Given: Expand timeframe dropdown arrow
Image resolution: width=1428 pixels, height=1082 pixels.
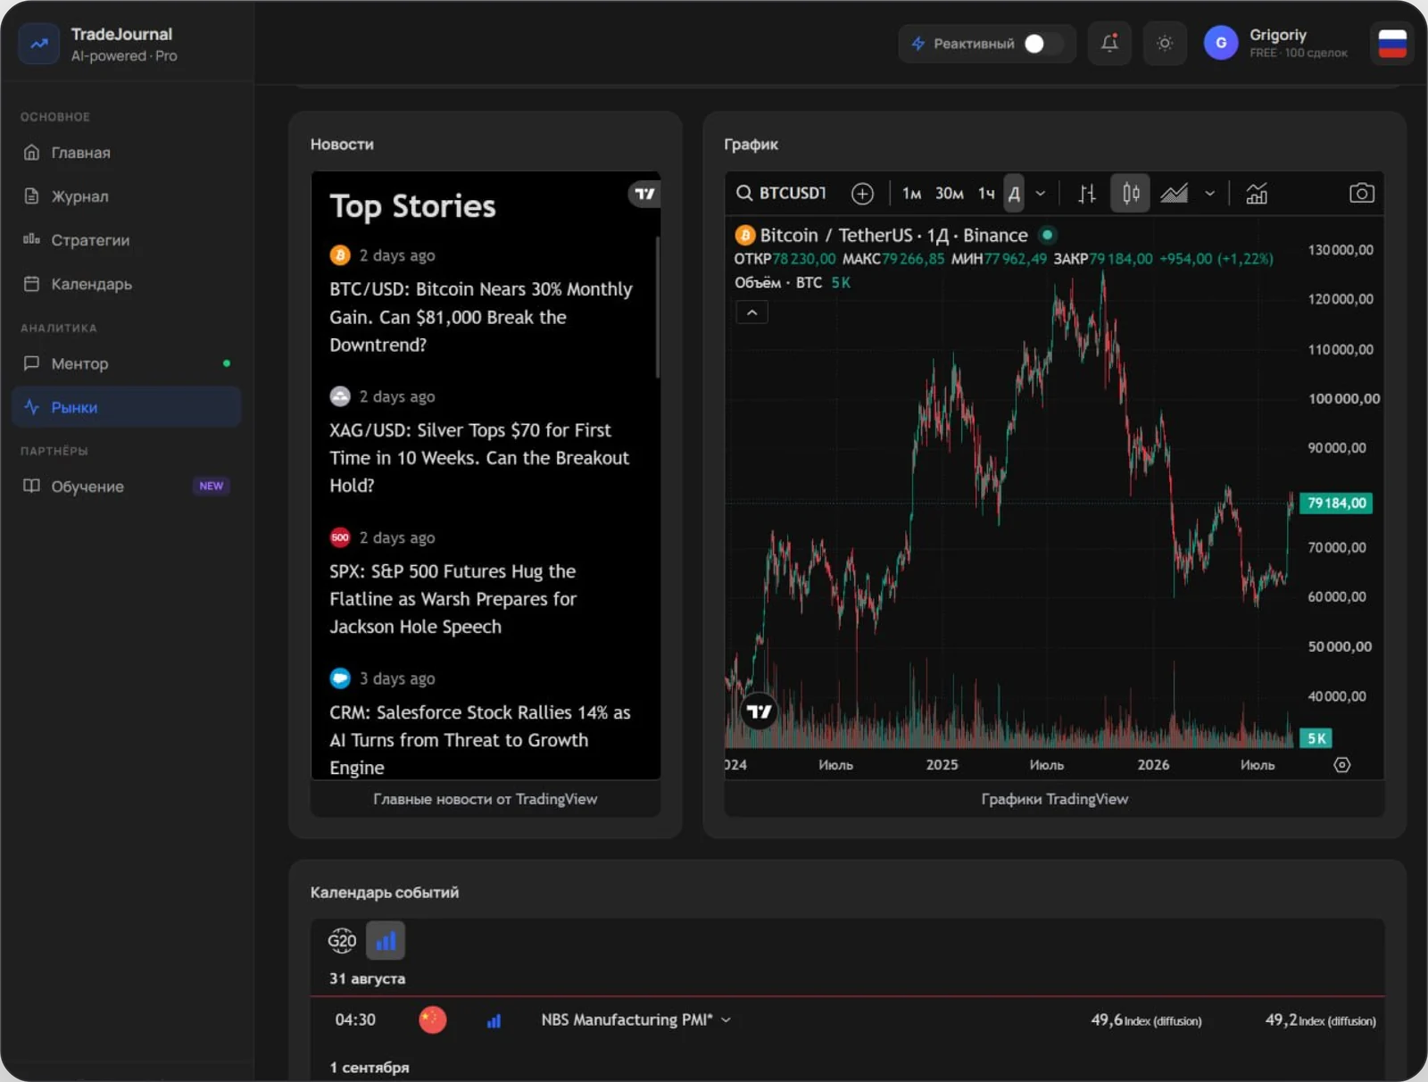Looking at the screenshot, I should click(1040, 194).
